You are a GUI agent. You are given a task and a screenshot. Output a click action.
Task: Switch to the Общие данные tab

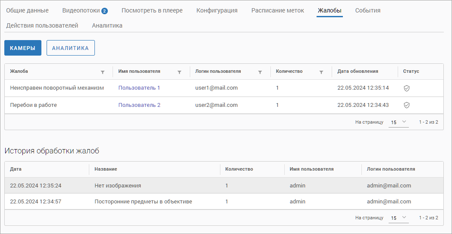click(x=27, y=10)
